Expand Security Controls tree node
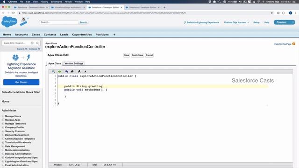This screenshot has width=299, height=168. coord(3,131)
